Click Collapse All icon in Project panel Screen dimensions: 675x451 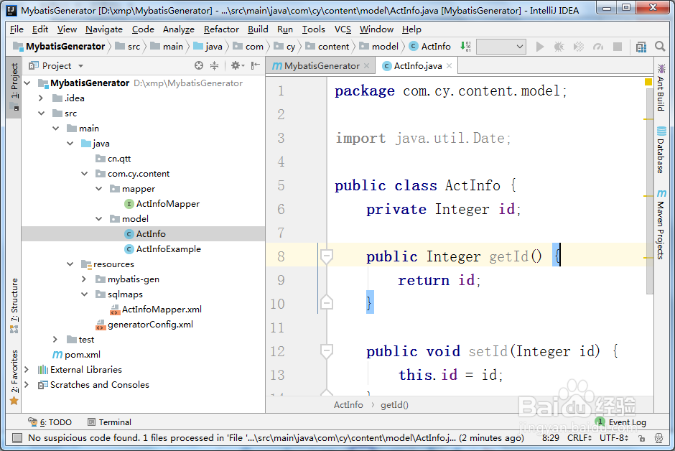click(x=214, y=65)
